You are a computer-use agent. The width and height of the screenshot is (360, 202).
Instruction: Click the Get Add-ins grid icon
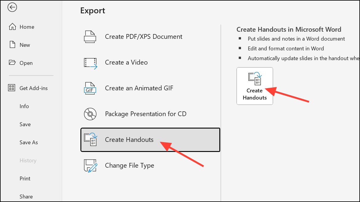tap(12, 88)
